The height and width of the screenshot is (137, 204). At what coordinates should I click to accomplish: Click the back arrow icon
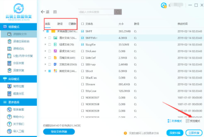click(x=43, y=12)
